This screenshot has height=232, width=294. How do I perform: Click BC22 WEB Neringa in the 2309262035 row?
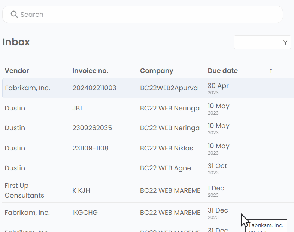(170, 128)
